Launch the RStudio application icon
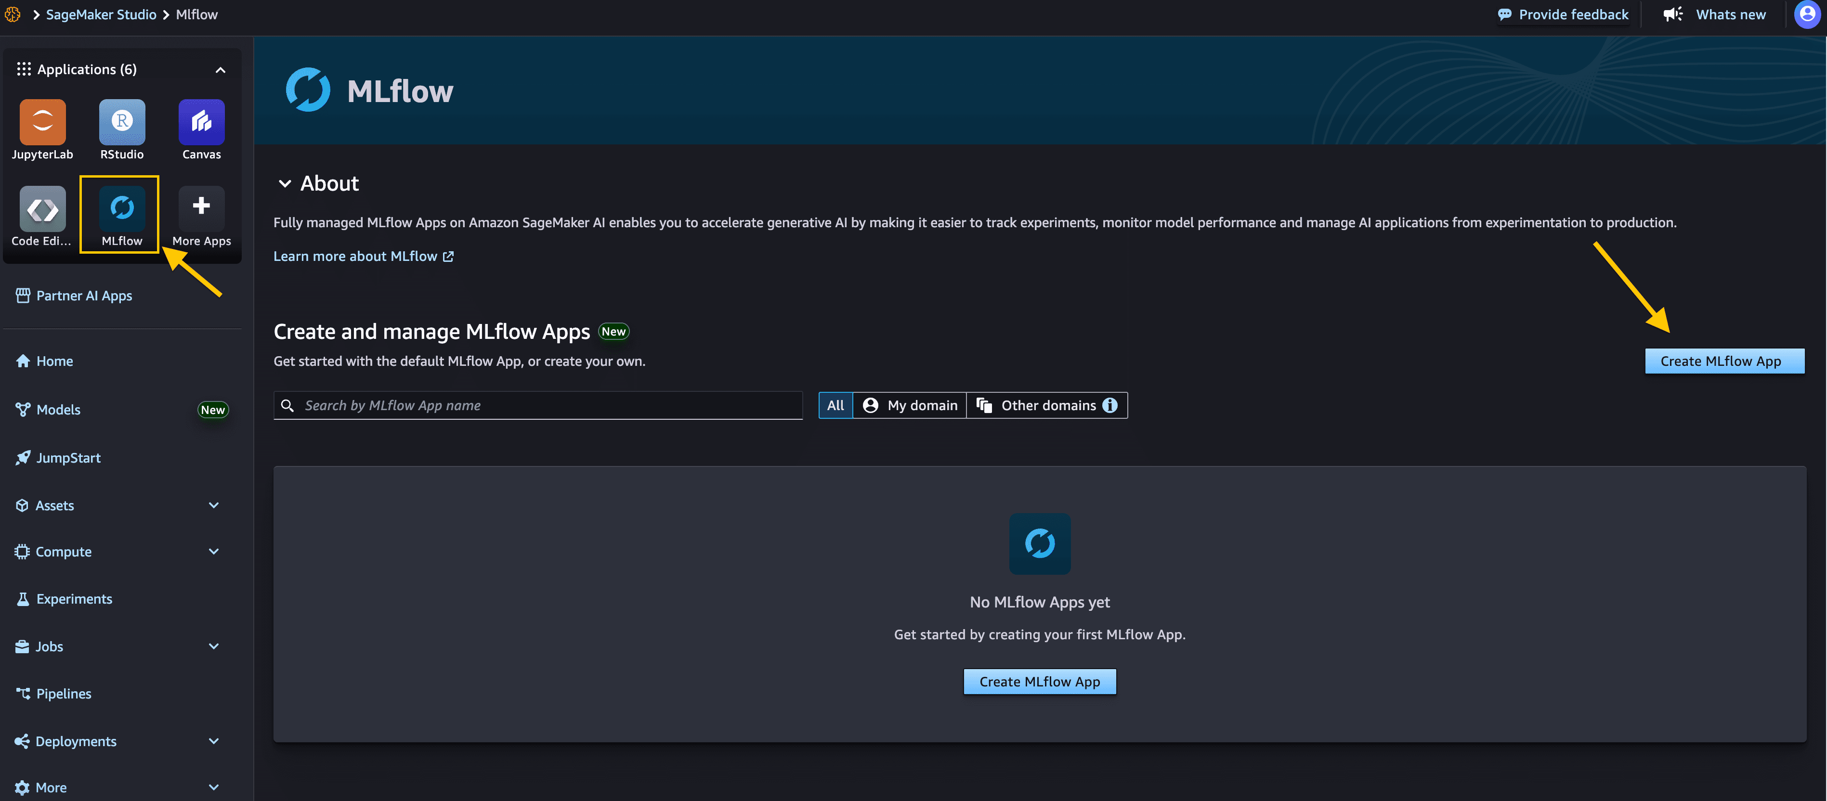 122,122
